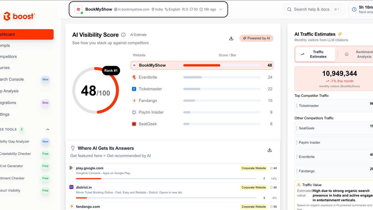The height and width of the screenshot is (210, 373).
Task: Select Paytm Insider in Other Competitors Traffic
Action: (x=334, y=142)
